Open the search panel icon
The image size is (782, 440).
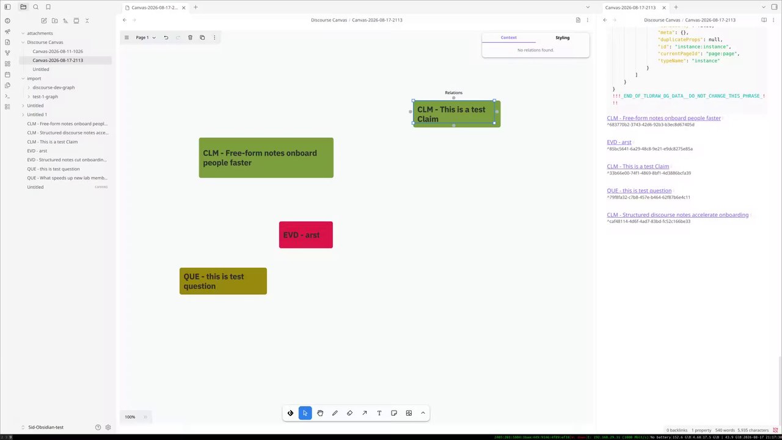[35, 7]
